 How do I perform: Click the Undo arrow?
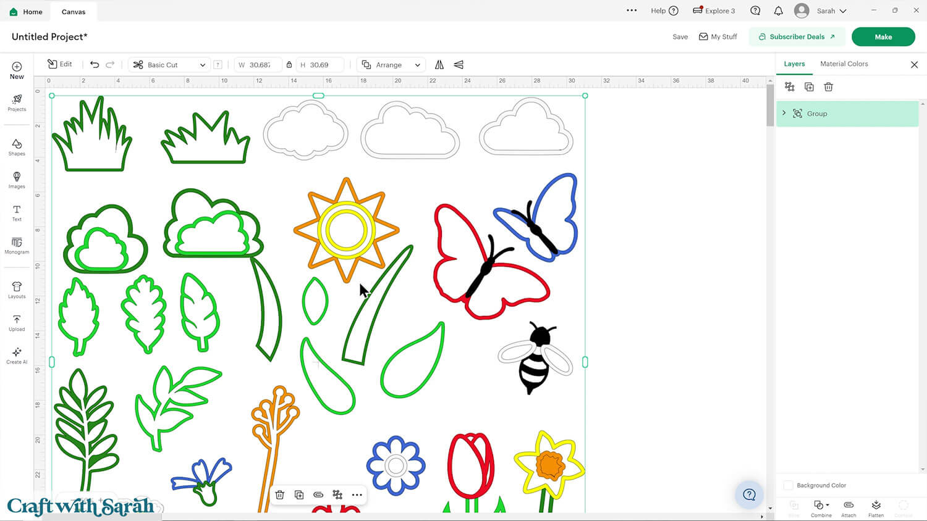tap(95, 65)
